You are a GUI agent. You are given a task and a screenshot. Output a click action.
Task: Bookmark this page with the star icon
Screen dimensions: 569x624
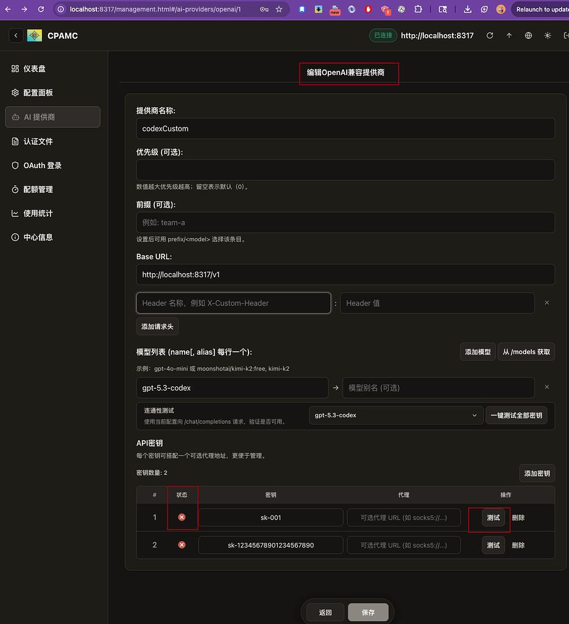(279, 9)
